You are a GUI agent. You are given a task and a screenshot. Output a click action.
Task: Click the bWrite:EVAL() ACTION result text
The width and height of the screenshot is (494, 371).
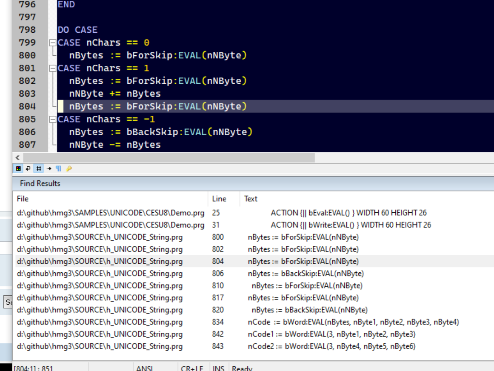(x=351, y=225)
